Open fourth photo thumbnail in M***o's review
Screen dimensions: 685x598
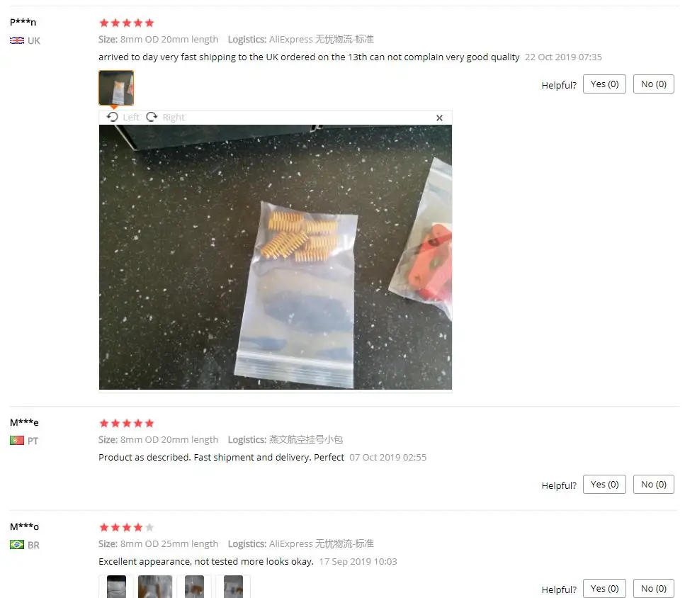pos(233,586)
